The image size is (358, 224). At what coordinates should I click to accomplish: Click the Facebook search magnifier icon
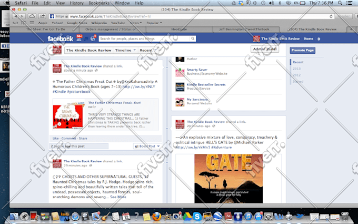193,38
